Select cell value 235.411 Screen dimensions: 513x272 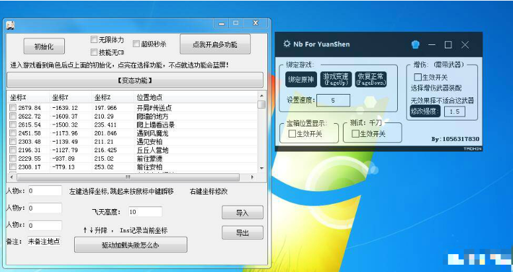[105, 125]
